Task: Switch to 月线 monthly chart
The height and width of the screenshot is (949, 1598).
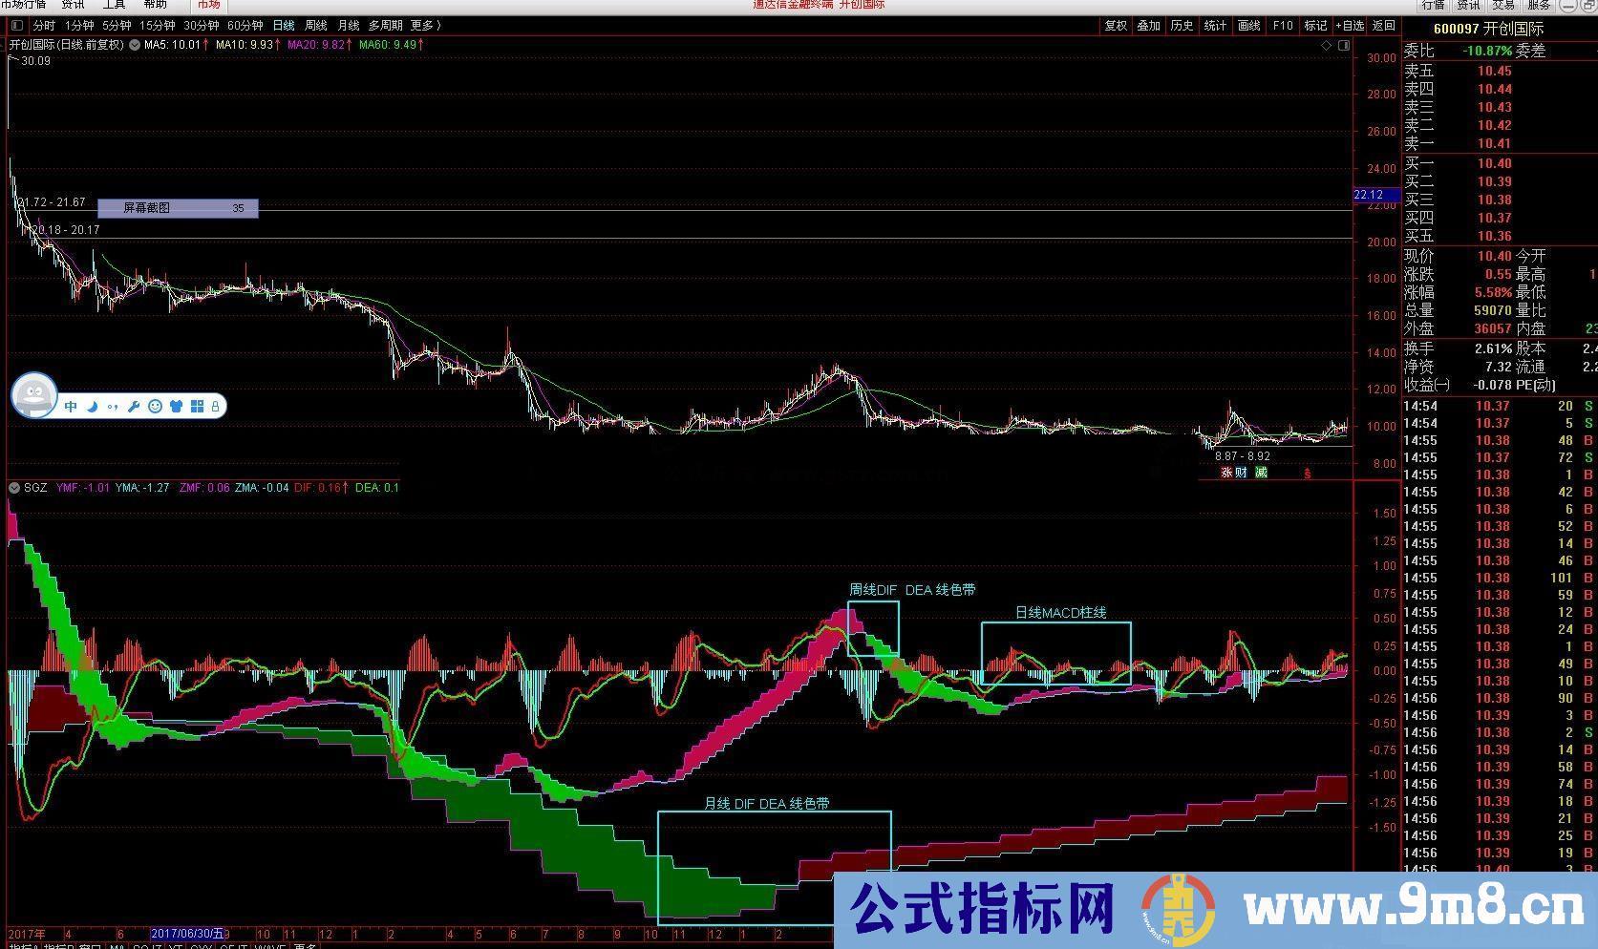Action: pos(349,26)
